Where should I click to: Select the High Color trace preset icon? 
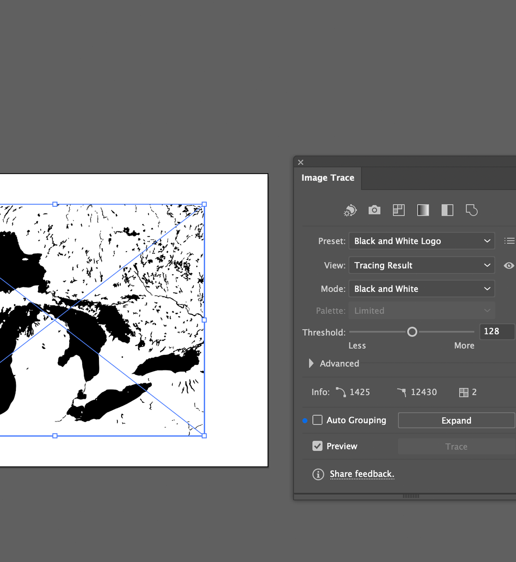(x=374, y=210)
